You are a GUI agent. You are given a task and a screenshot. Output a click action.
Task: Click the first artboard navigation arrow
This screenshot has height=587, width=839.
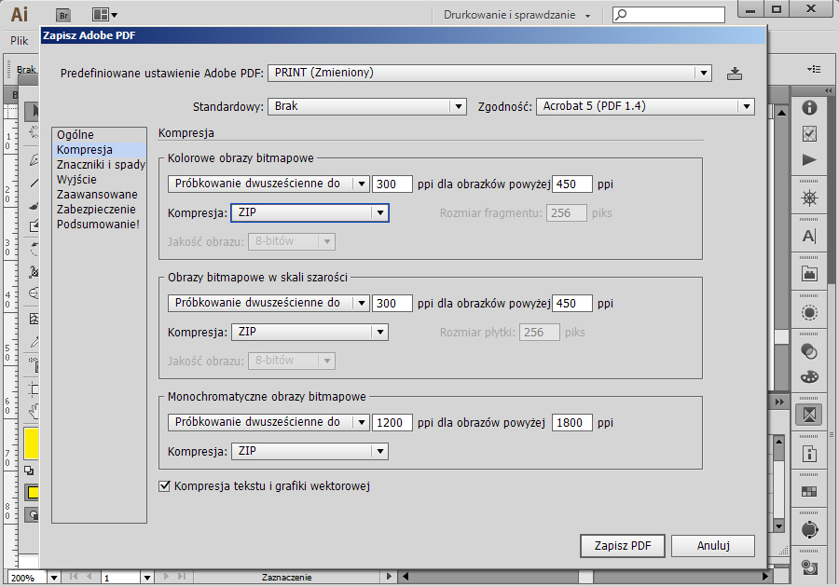coord(74,577)
